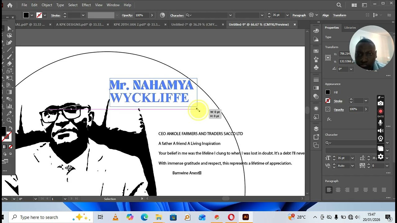This screenshot has width=397, height=223.
Task: Select the Pen tool
Action: (9, 43)
